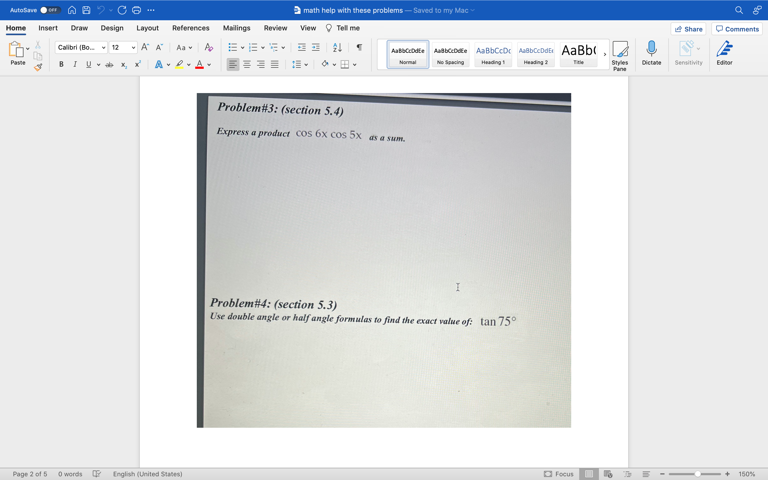
Task: Toggle bold formatting
Action: [61, 64]
